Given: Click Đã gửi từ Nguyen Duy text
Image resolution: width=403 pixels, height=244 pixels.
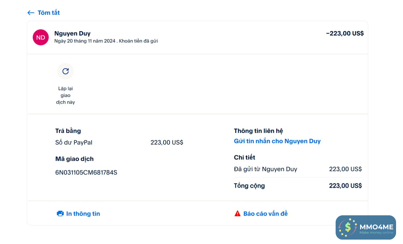Looking at the screenshot, I should (x=265, y=169).
